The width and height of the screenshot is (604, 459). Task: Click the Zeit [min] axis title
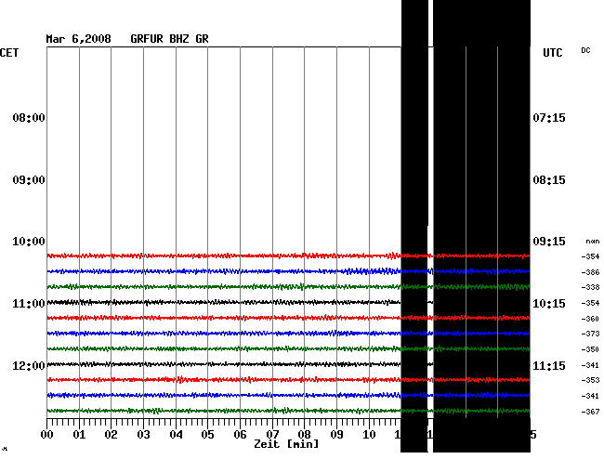pyautogui.click(x=286, y=444)
